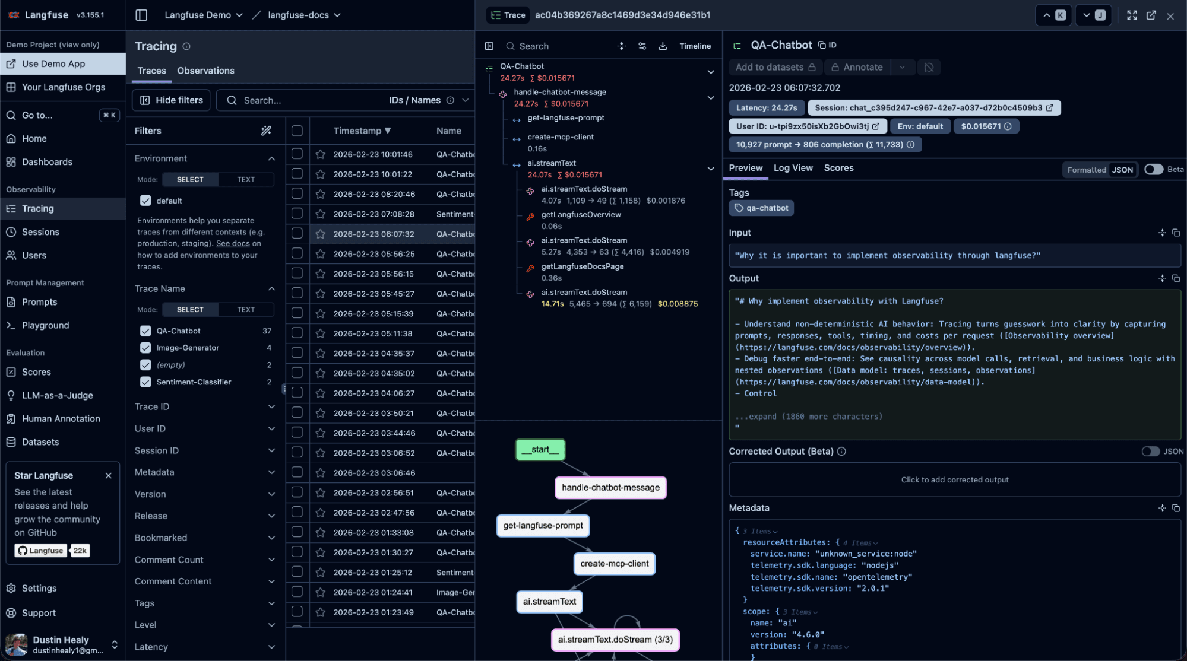Open the Log View tab
This screenshot has width=1187, height=661.
pos(793,168)
